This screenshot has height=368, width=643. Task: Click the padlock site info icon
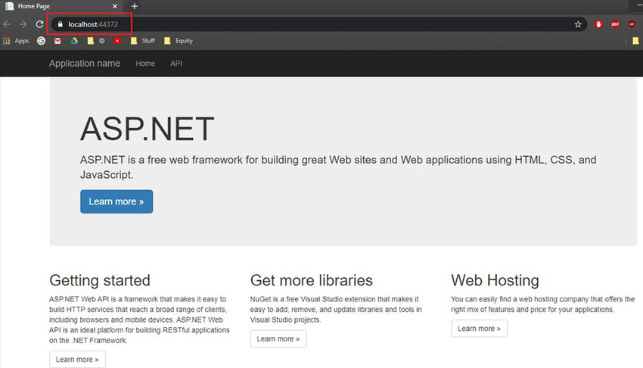tap(61, 24)
